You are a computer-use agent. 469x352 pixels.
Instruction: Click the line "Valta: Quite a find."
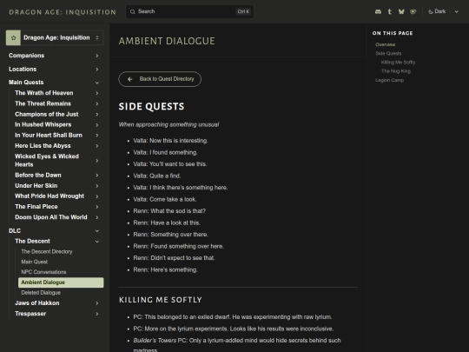(x=157, y=176)
